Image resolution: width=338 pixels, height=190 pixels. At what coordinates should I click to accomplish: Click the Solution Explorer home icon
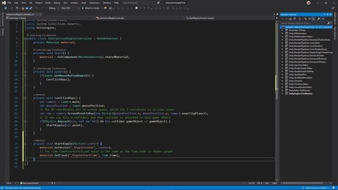coord(290,19)
